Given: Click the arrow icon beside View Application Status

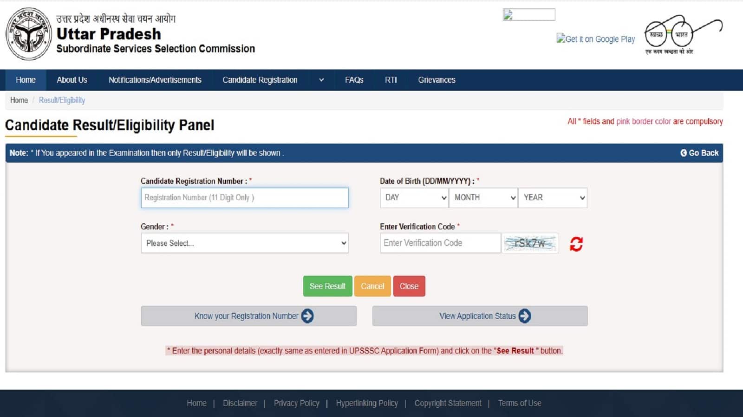Looking at the screenshot, I should [525, 316].
